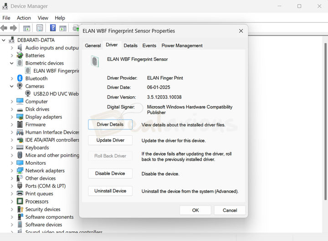
Task: Click the Disk drives category icon
Action: pyautogui.click(x=20, y=110)
